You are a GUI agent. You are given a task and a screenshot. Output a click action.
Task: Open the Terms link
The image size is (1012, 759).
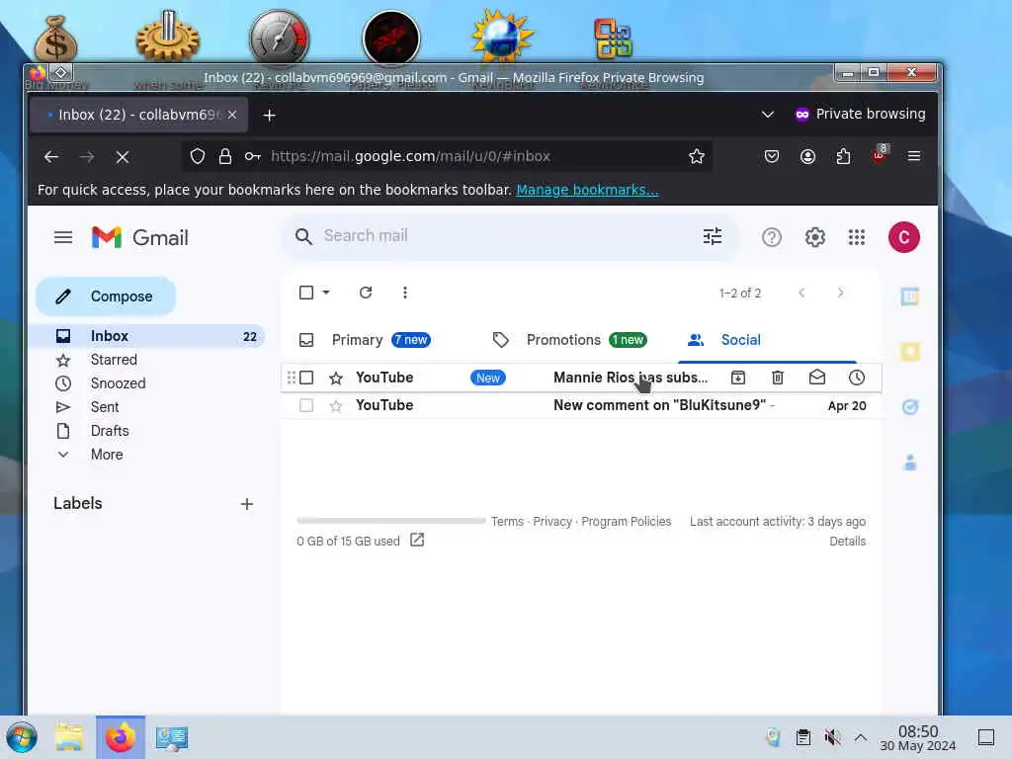pos(507,522)
